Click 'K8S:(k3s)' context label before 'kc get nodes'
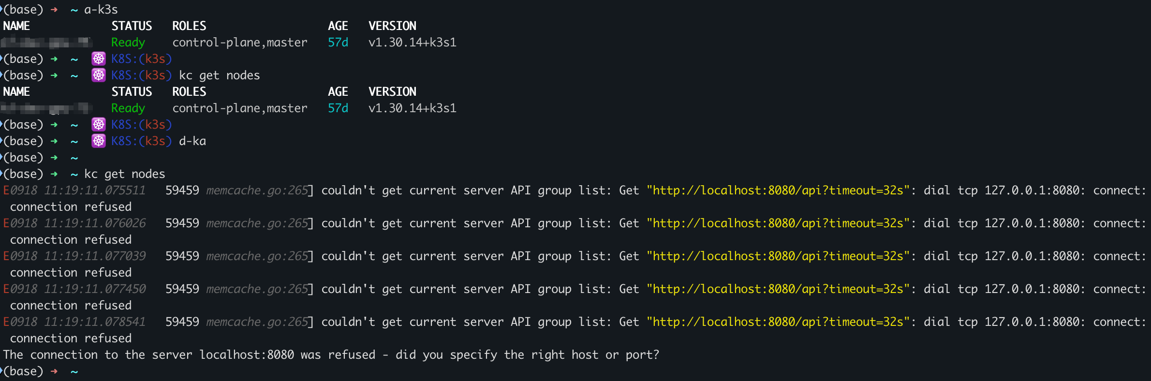 (141, 75)
